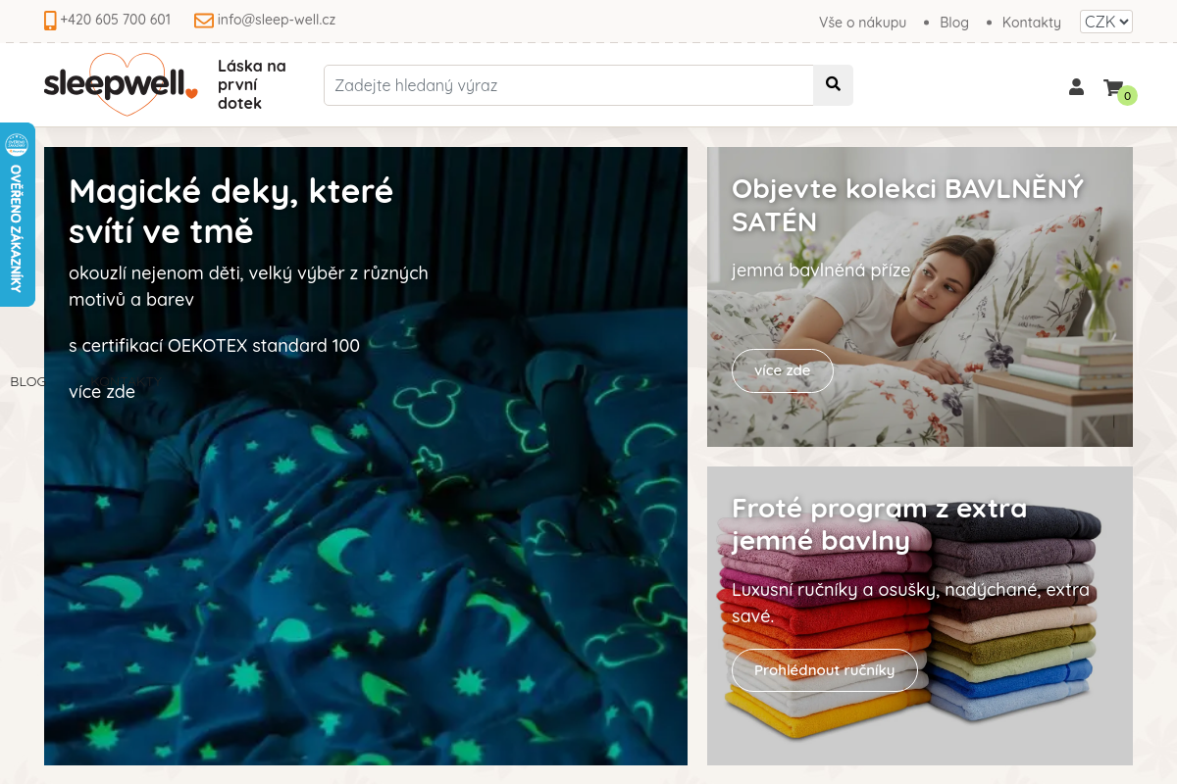Open the user account icon
This screenshot has width=1177, height=784.
[x=1076, y=87]
